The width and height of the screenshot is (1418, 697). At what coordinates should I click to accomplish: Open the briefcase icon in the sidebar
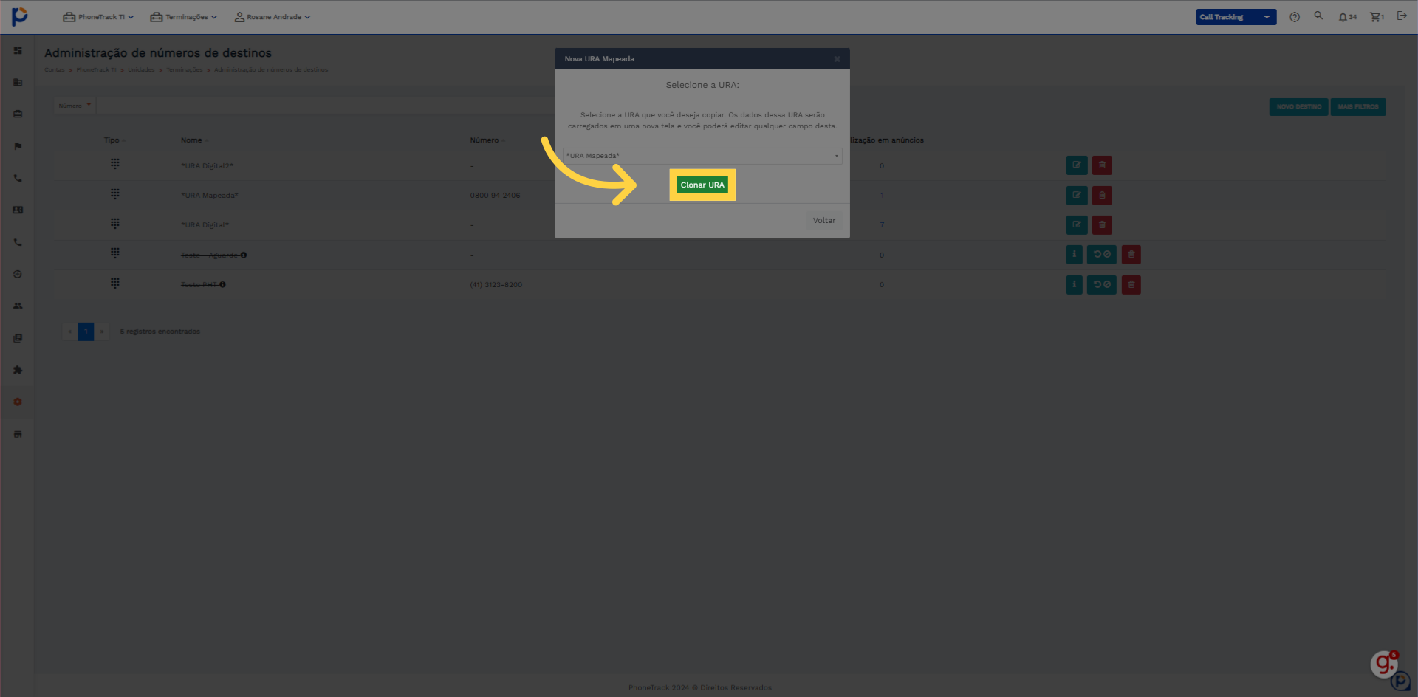pyautogui.click(x=18, y=114)
